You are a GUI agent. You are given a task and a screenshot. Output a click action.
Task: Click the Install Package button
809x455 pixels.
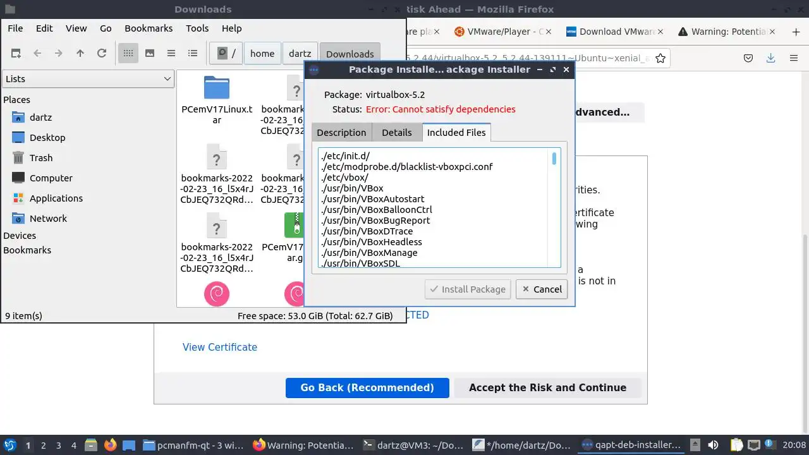tap(468, 289)
